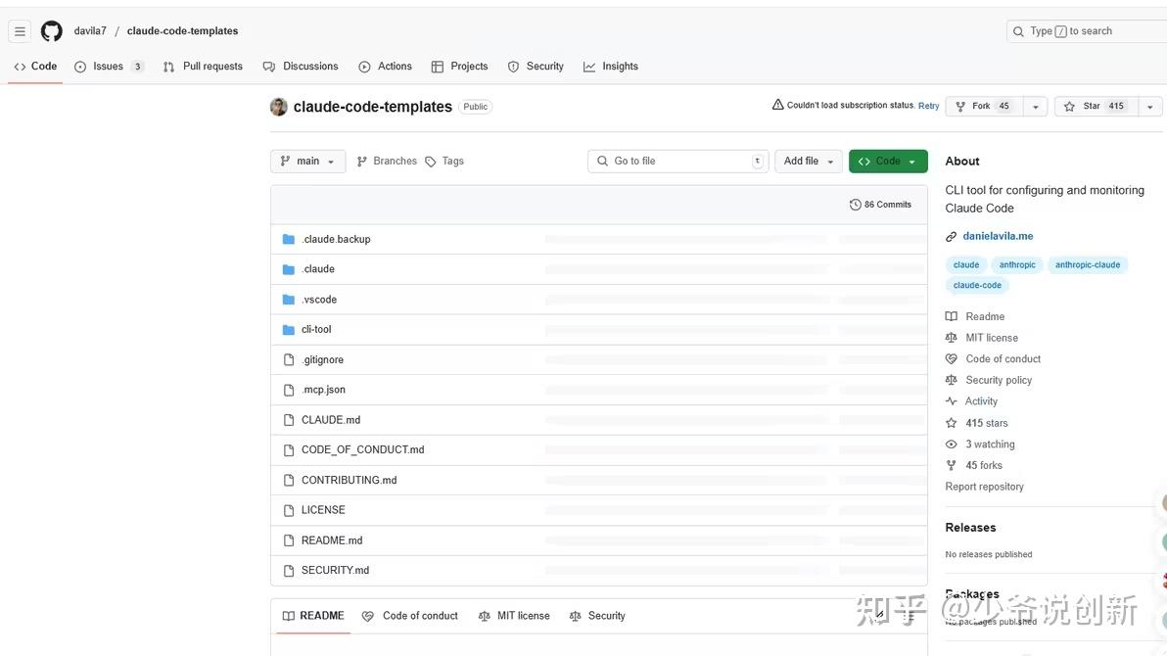The image size is (1167, 656).
Task: Open the main branch dropdown
Action: click(307, 161)
